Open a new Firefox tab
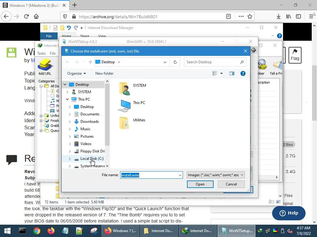 [x=75, y=5]
